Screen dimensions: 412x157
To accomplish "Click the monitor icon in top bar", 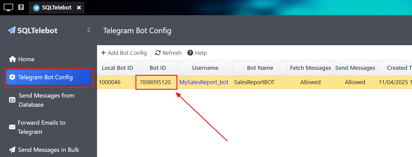I will tap(8, 7).
